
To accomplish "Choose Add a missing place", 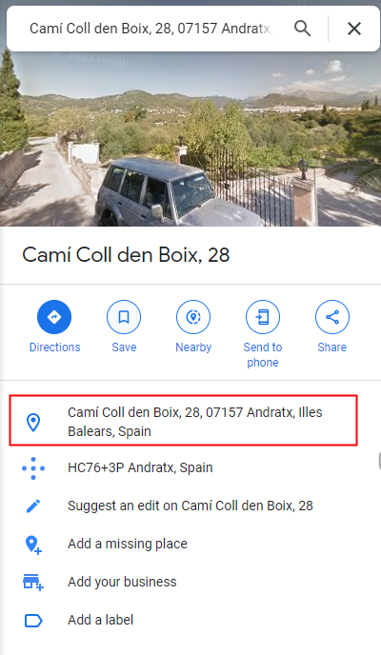I will [128, 544].
